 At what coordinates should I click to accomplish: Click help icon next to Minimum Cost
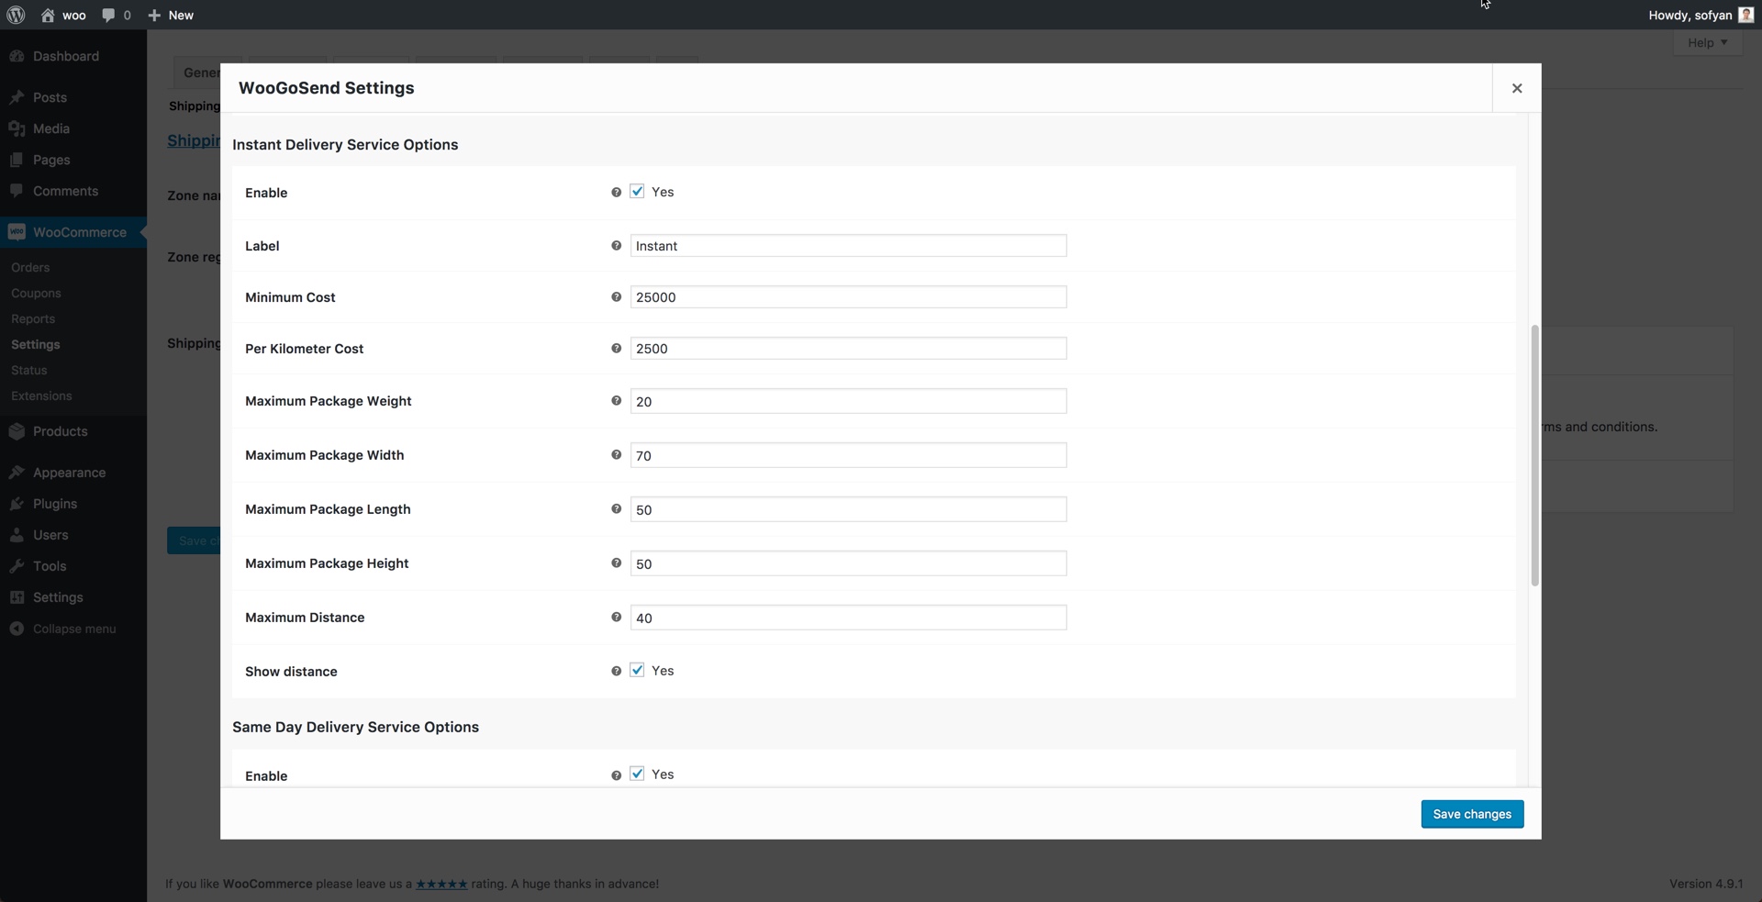(616, 297)
